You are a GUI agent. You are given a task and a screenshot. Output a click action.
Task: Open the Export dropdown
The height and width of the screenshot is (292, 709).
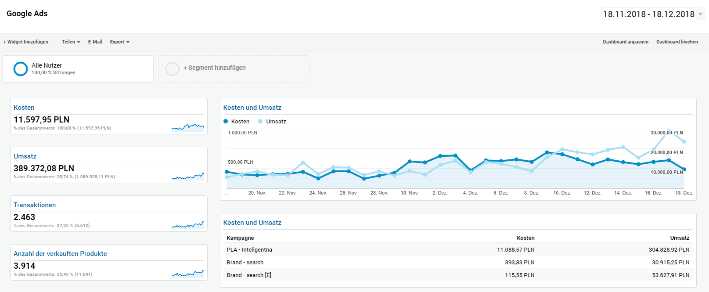click(x=119, y=42)
